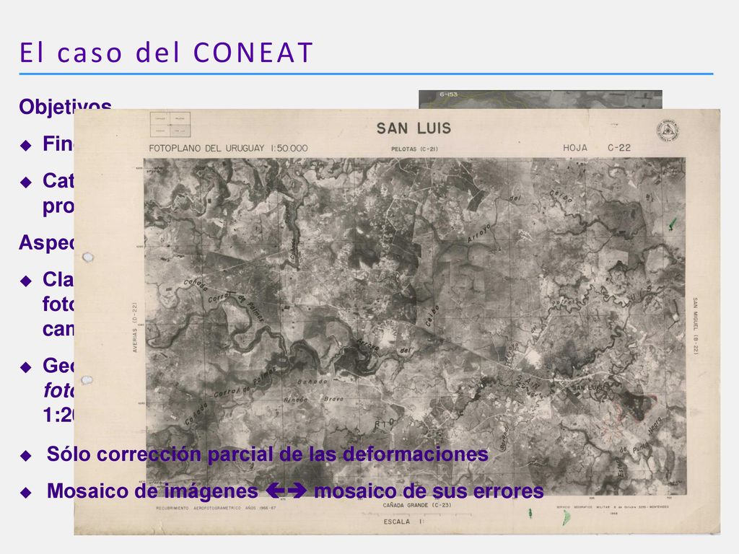Click "FOTOPLANO DEL URUGUAY 1:50.000" caption
739x554 pixels.
[228, 149]
